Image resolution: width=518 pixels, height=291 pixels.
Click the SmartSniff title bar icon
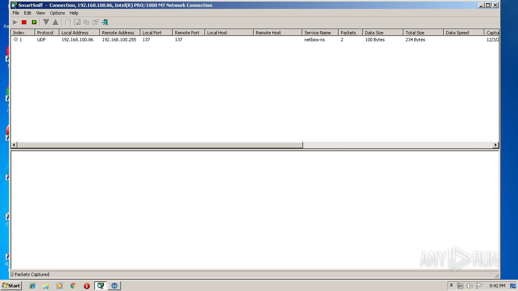(x=14, y=5)
